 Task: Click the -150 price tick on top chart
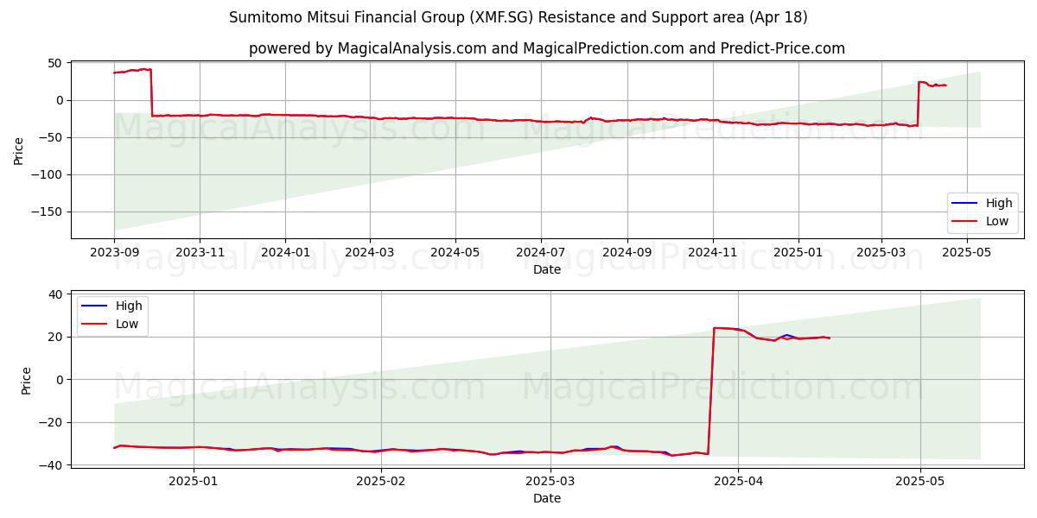[47, 212]
